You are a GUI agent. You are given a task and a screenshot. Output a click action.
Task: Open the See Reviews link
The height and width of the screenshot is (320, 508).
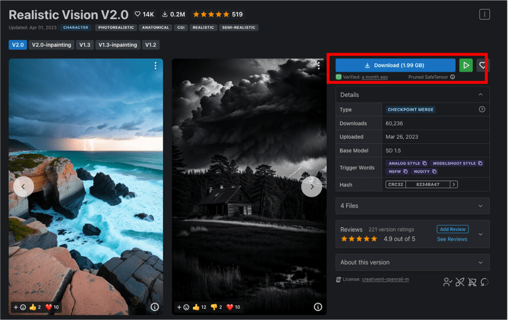click(x=452, y=239)
